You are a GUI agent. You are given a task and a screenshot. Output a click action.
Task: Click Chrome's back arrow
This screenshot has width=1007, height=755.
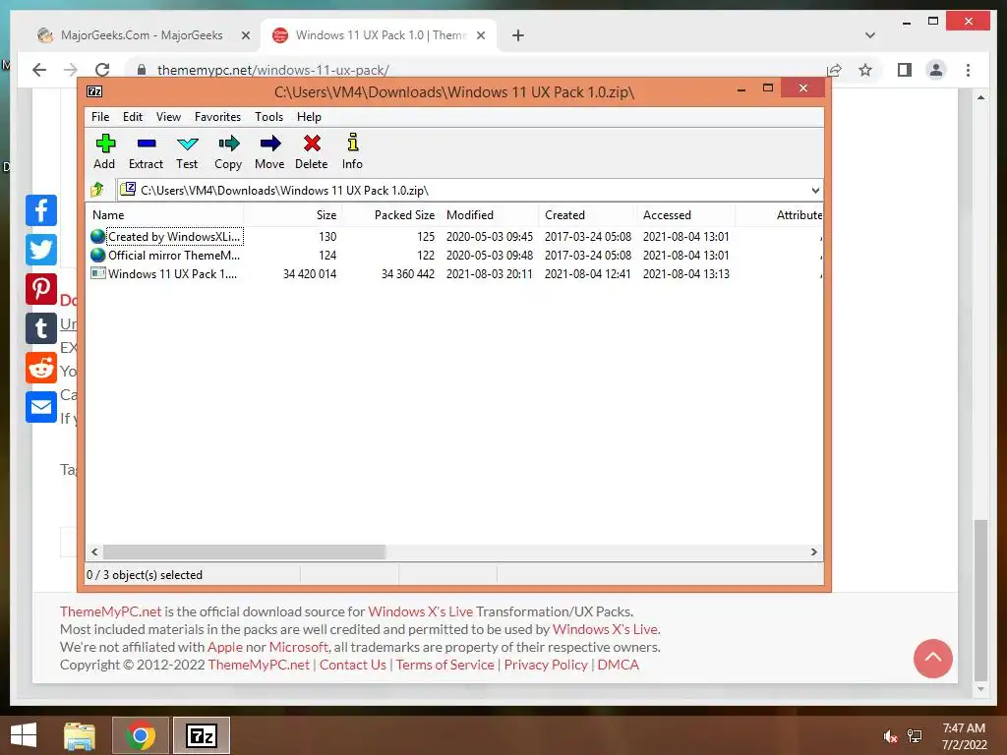pyautogui.click(x=39, y=70)
